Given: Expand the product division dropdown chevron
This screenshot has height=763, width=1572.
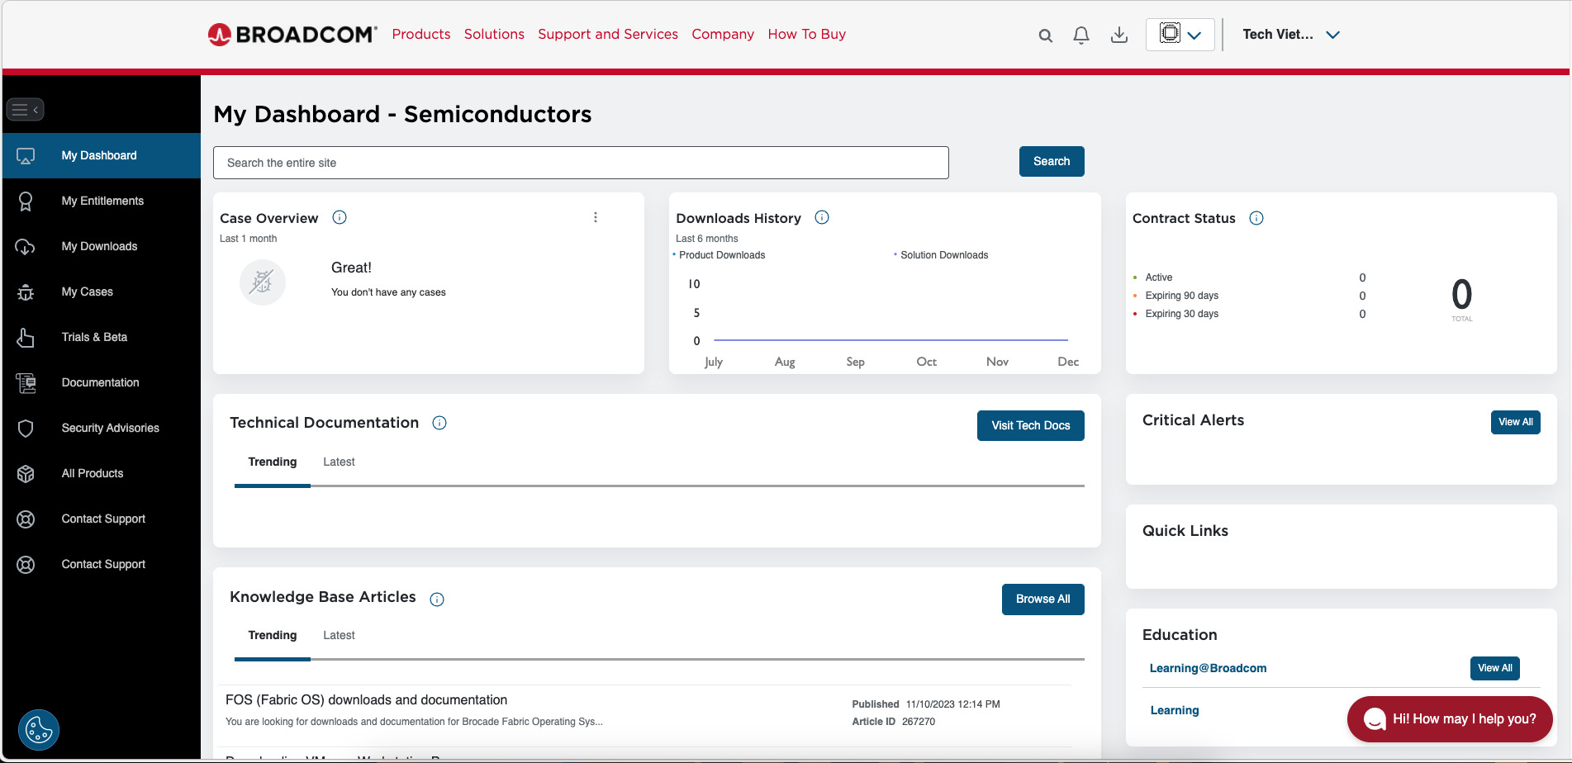Looking at the screenshot, I should (x=1194, y=36).
